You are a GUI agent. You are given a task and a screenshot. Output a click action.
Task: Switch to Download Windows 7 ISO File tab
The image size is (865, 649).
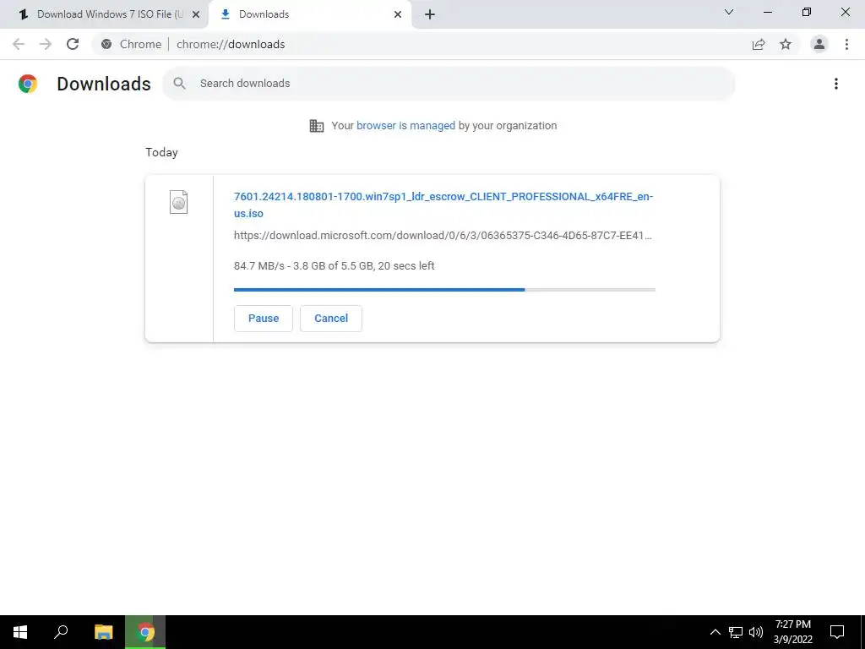(105, 14)
